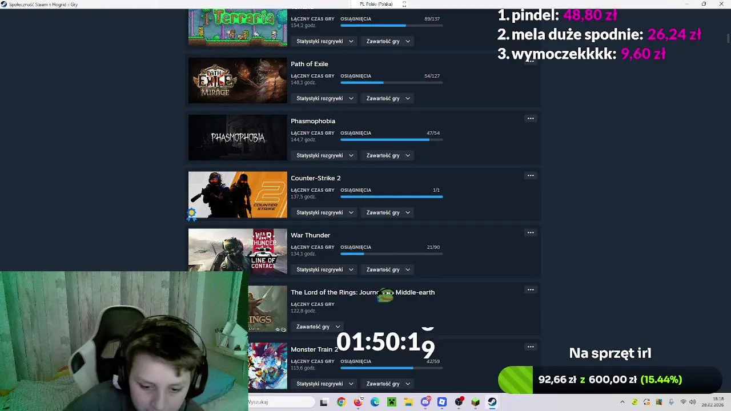Open the Counter-Strike 2 title link
731x411 pixels.
coord(316,178)
